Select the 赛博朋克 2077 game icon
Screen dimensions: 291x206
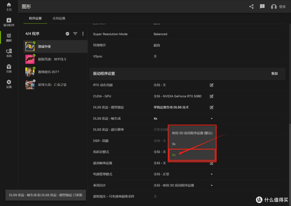click(30, 72)
